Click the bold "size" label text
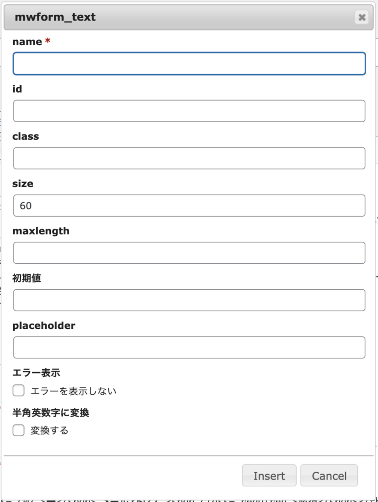 [23, 184]
